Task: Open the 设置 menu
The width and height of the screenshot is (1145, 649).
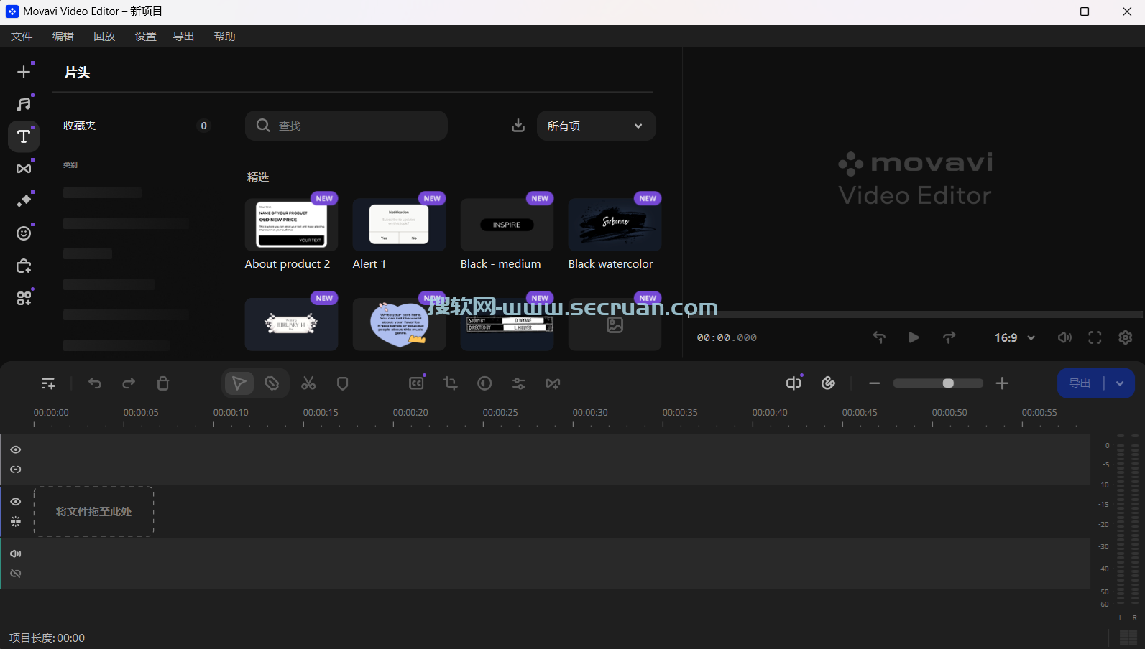Action: coord(146,36)
